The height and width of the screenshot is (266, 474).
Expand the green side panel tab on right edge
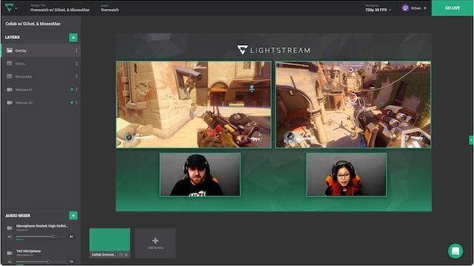tap(471, 140)
